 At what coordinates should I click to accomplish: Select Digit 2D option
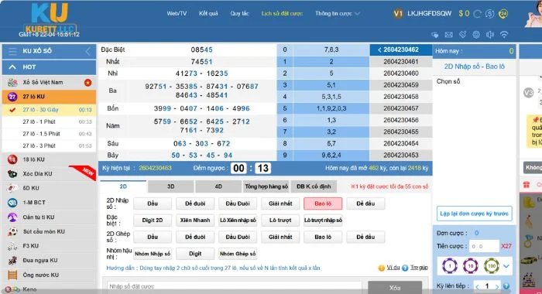pyautogui.click(x=153, y=220)
